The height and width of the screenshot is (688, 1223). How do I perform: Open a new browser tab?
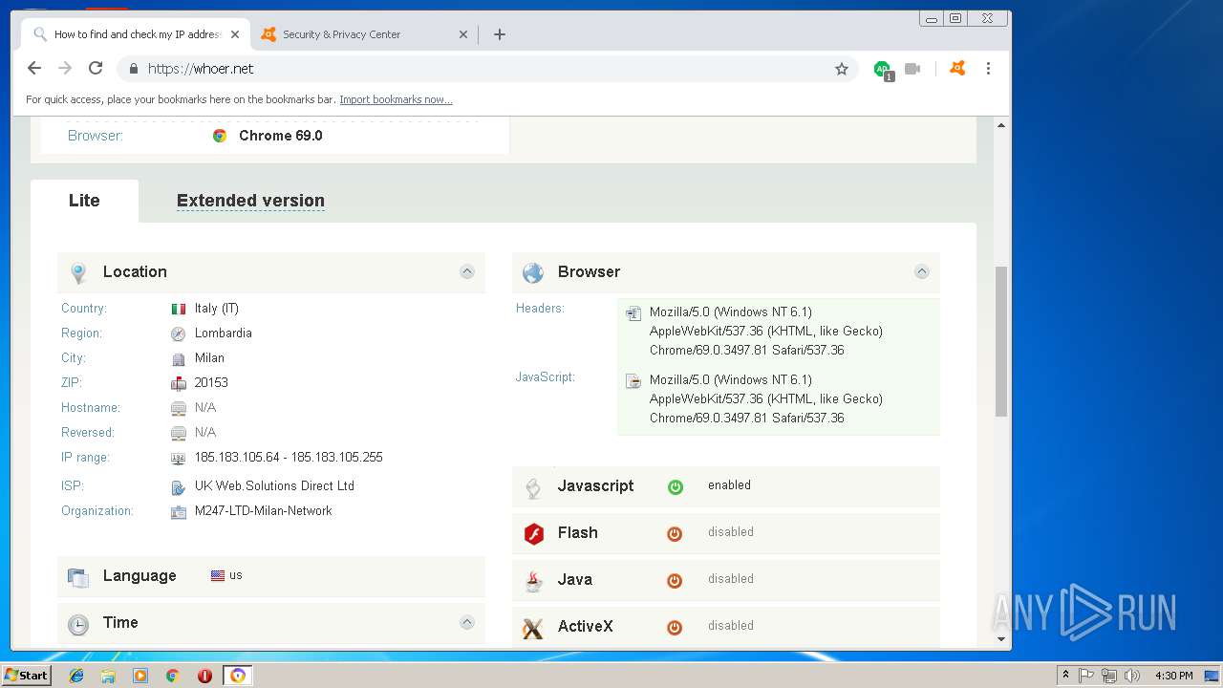point(500,34)
